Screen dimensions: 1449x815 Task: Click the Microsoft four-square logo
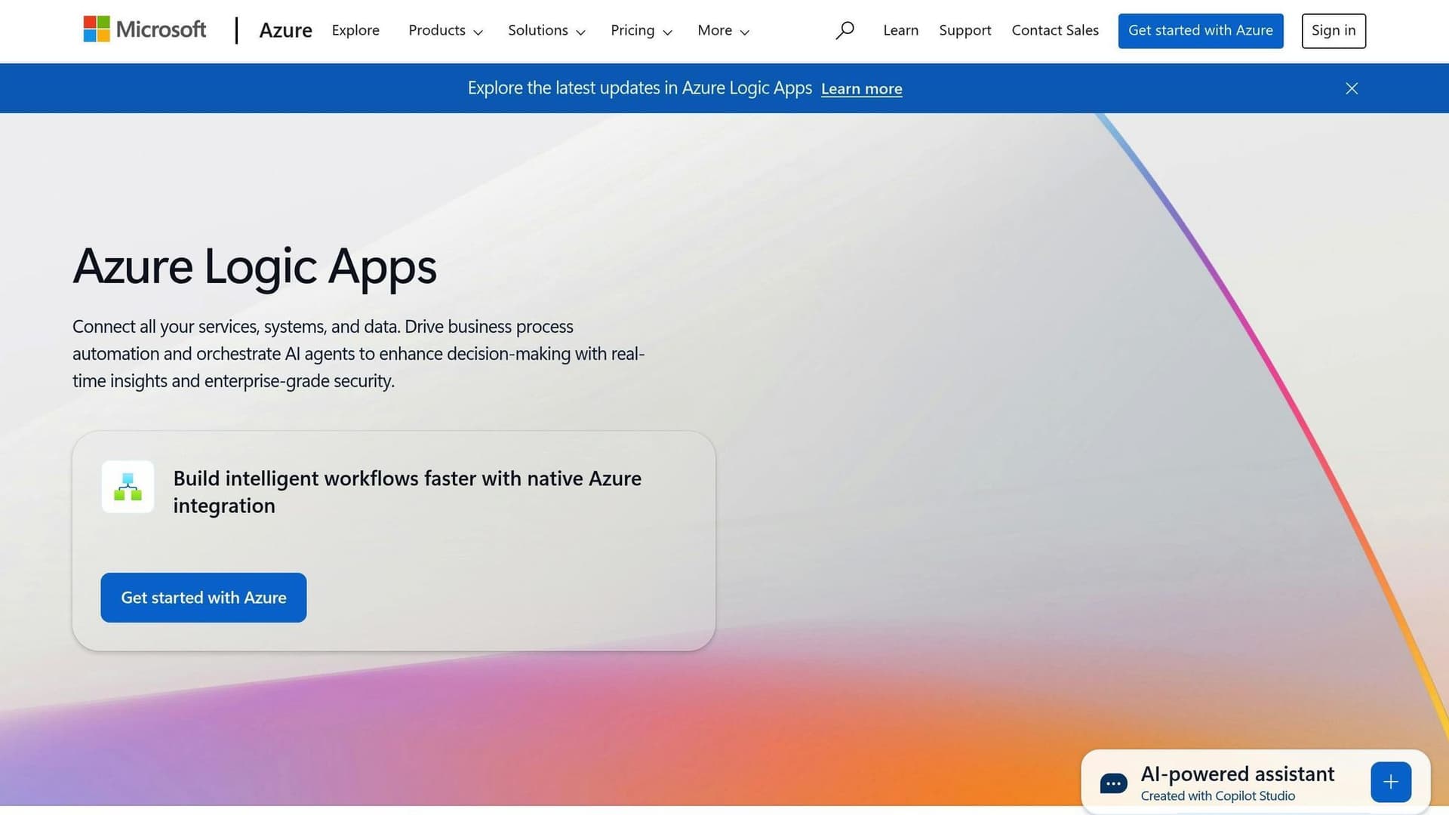tap(96, 29)
